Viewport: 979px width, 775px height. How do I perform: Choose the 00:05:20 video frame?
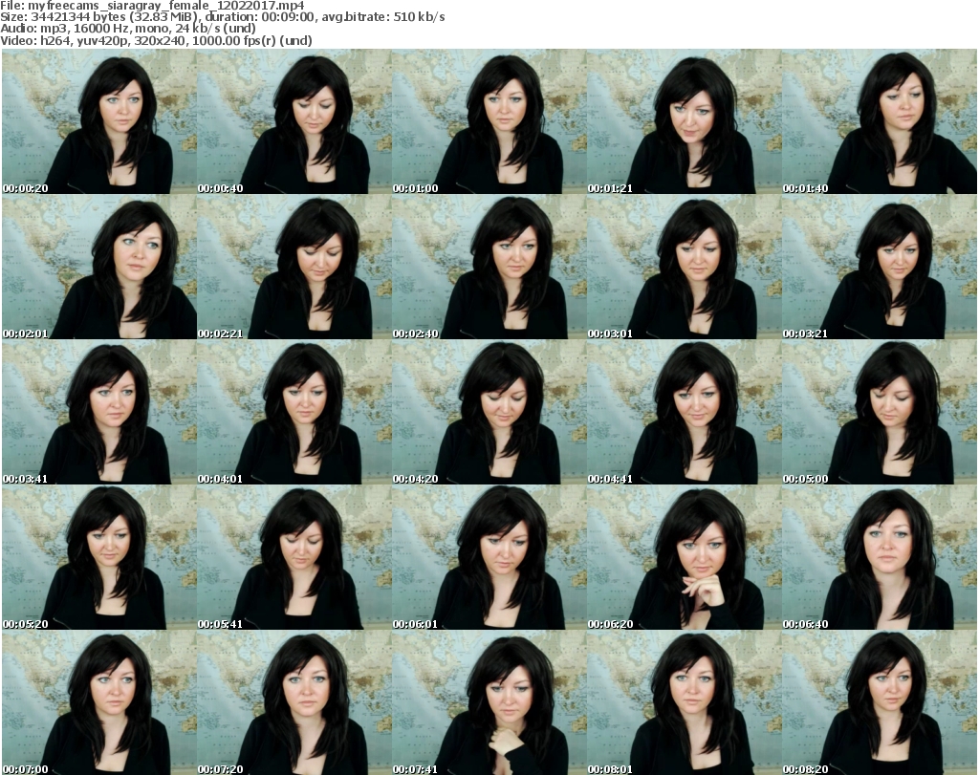pos(99,557)
